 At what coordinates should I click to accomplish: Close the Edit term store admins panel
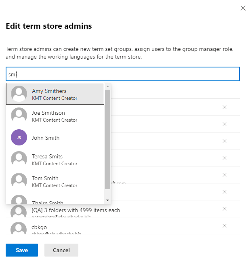[x=243, y=8]
